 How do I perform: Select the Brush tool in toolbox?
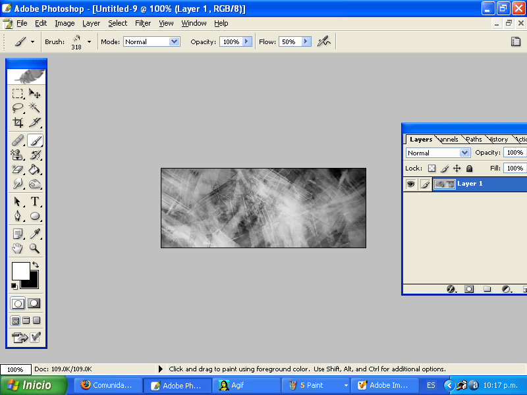35,140
